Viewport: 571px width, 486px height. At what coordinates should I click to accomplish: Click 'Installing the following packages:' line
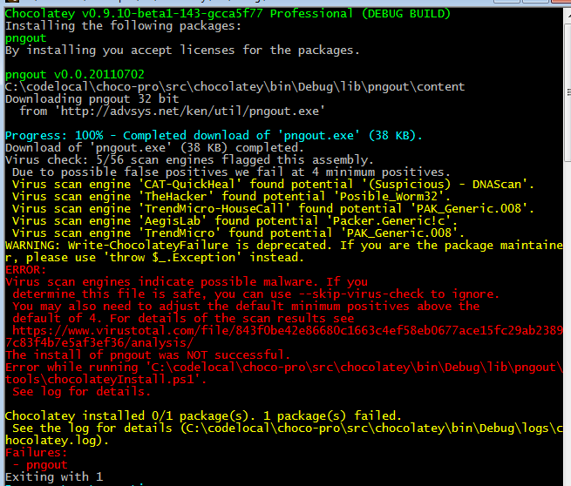click(123, 26)
